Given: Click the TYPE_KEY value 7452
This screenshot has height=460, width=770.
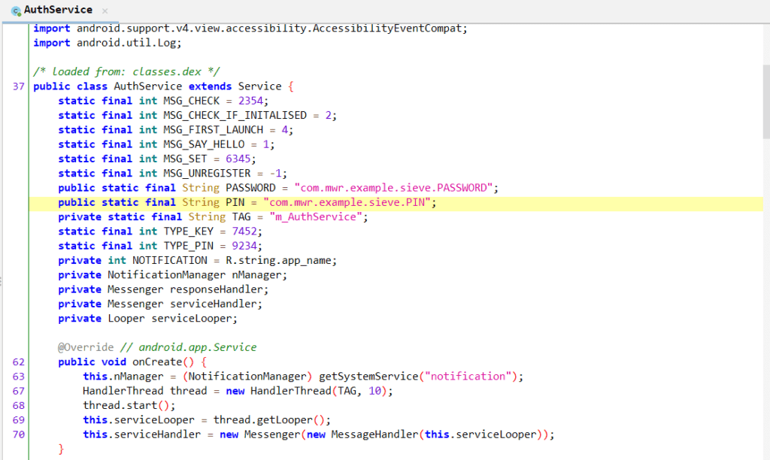Looking at the screenshot, I should pyautogui.click(x=244, y=232).
